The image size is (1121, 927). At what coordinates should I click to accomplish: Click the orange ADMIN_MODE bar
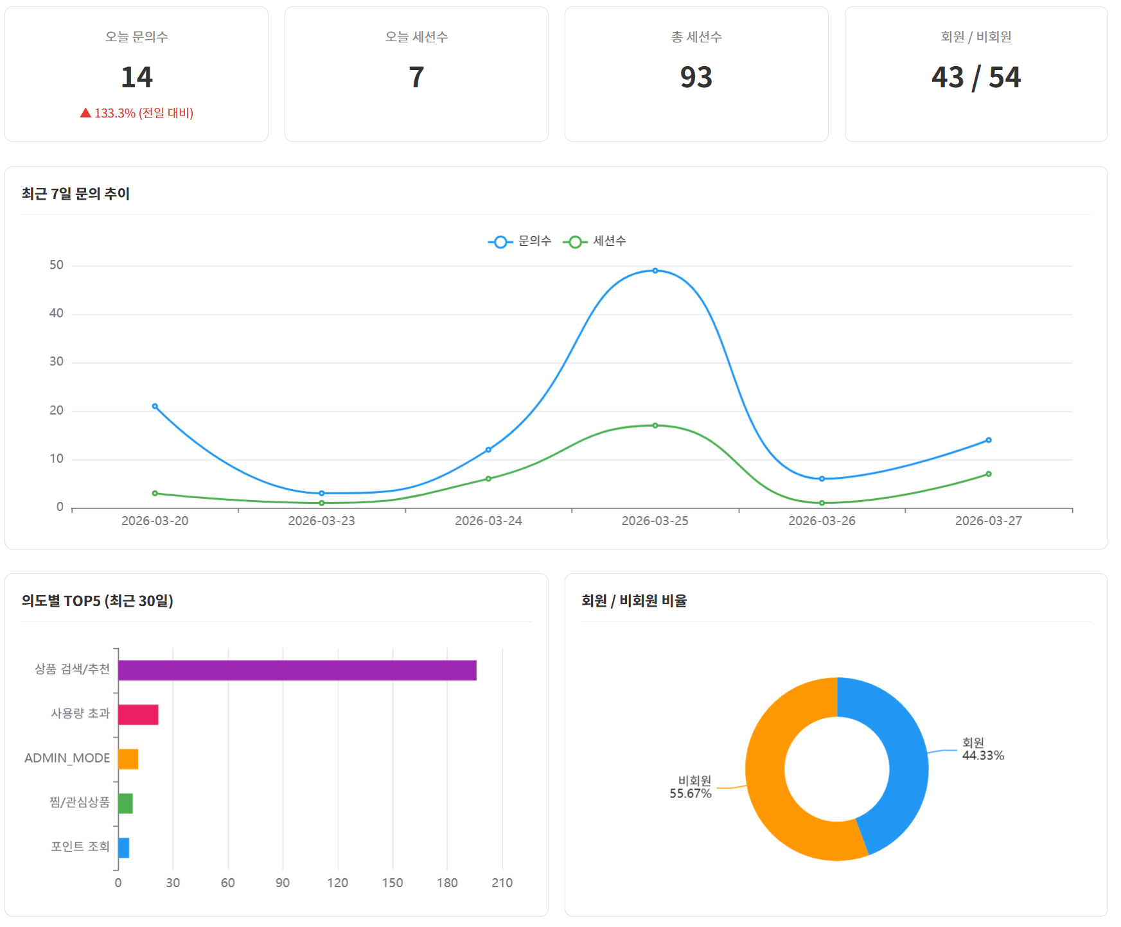tap(128, 759)
